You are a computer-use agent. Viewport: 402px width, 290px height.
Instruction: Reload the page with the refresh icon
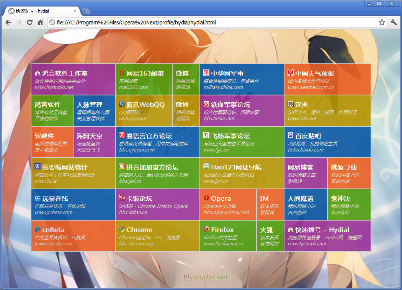click(x=30, y=23)
